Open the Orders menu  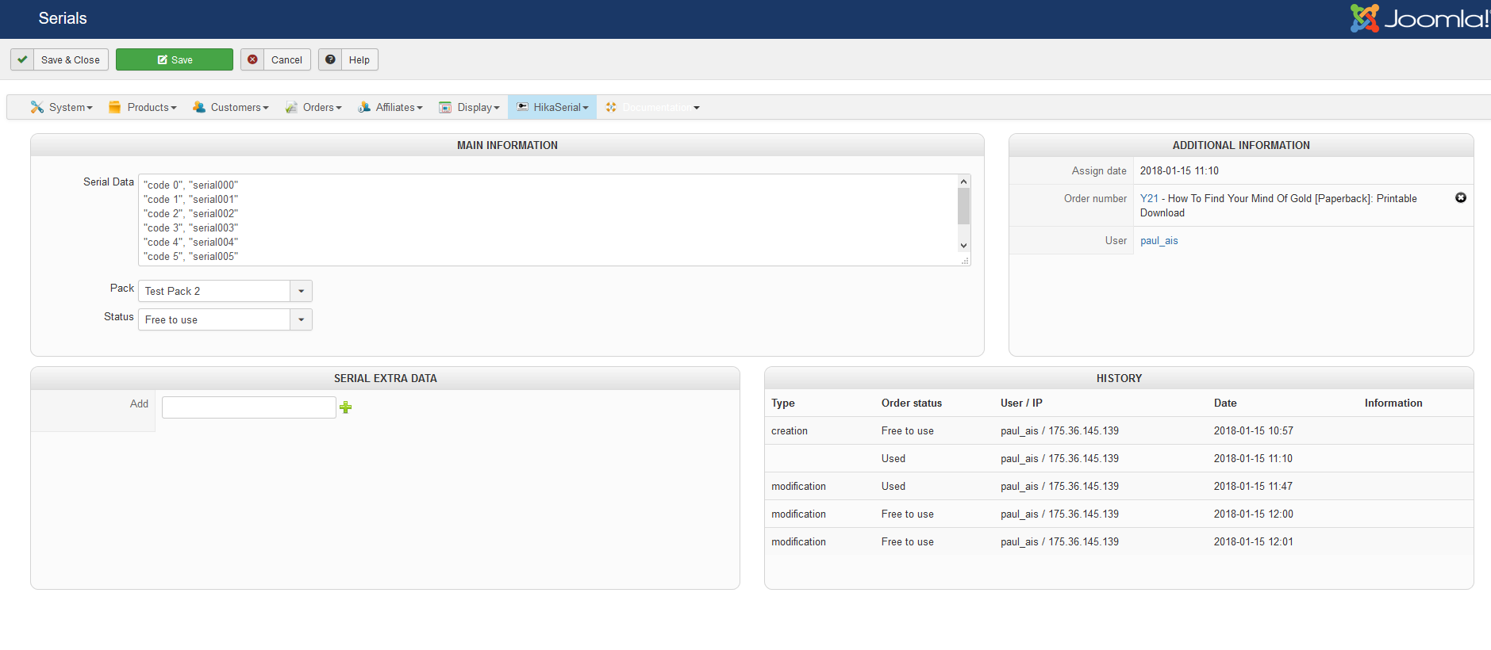pyautogui.click(x=313, y=107)
